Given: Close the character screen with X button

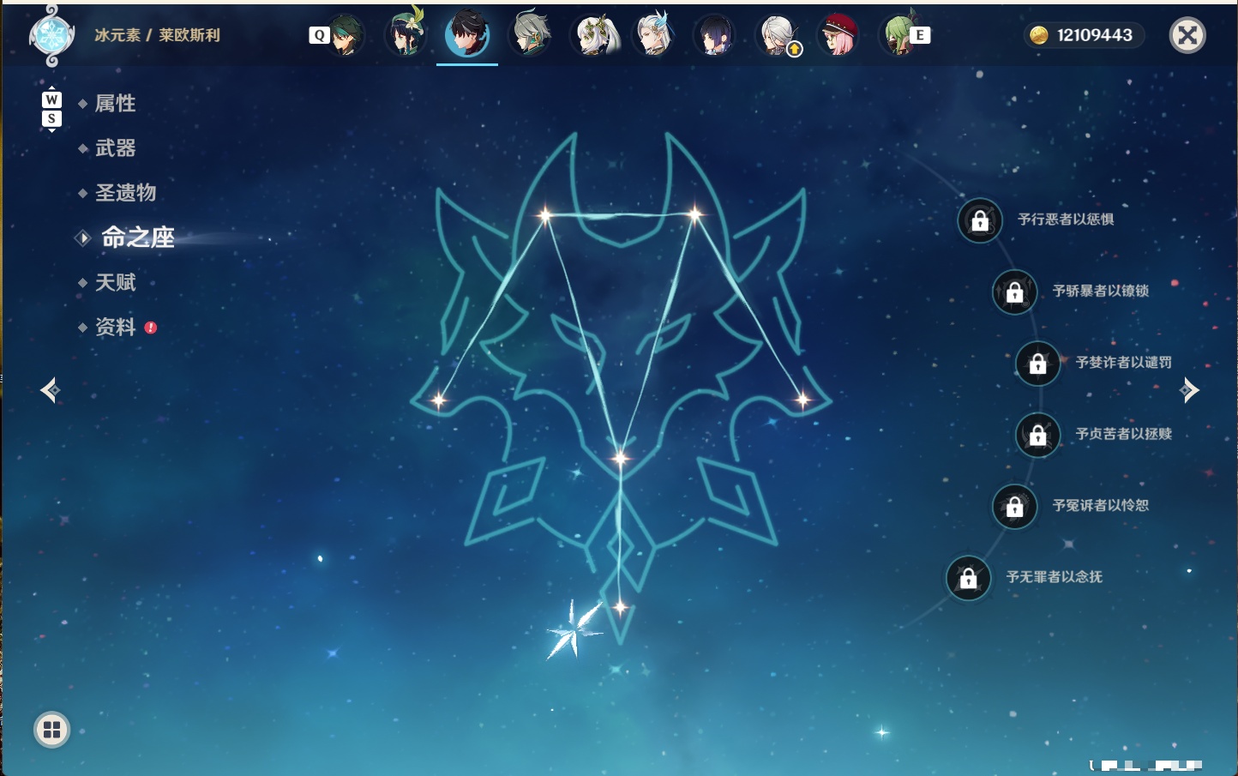Looking at the screenshot, I should (1187, 35).
